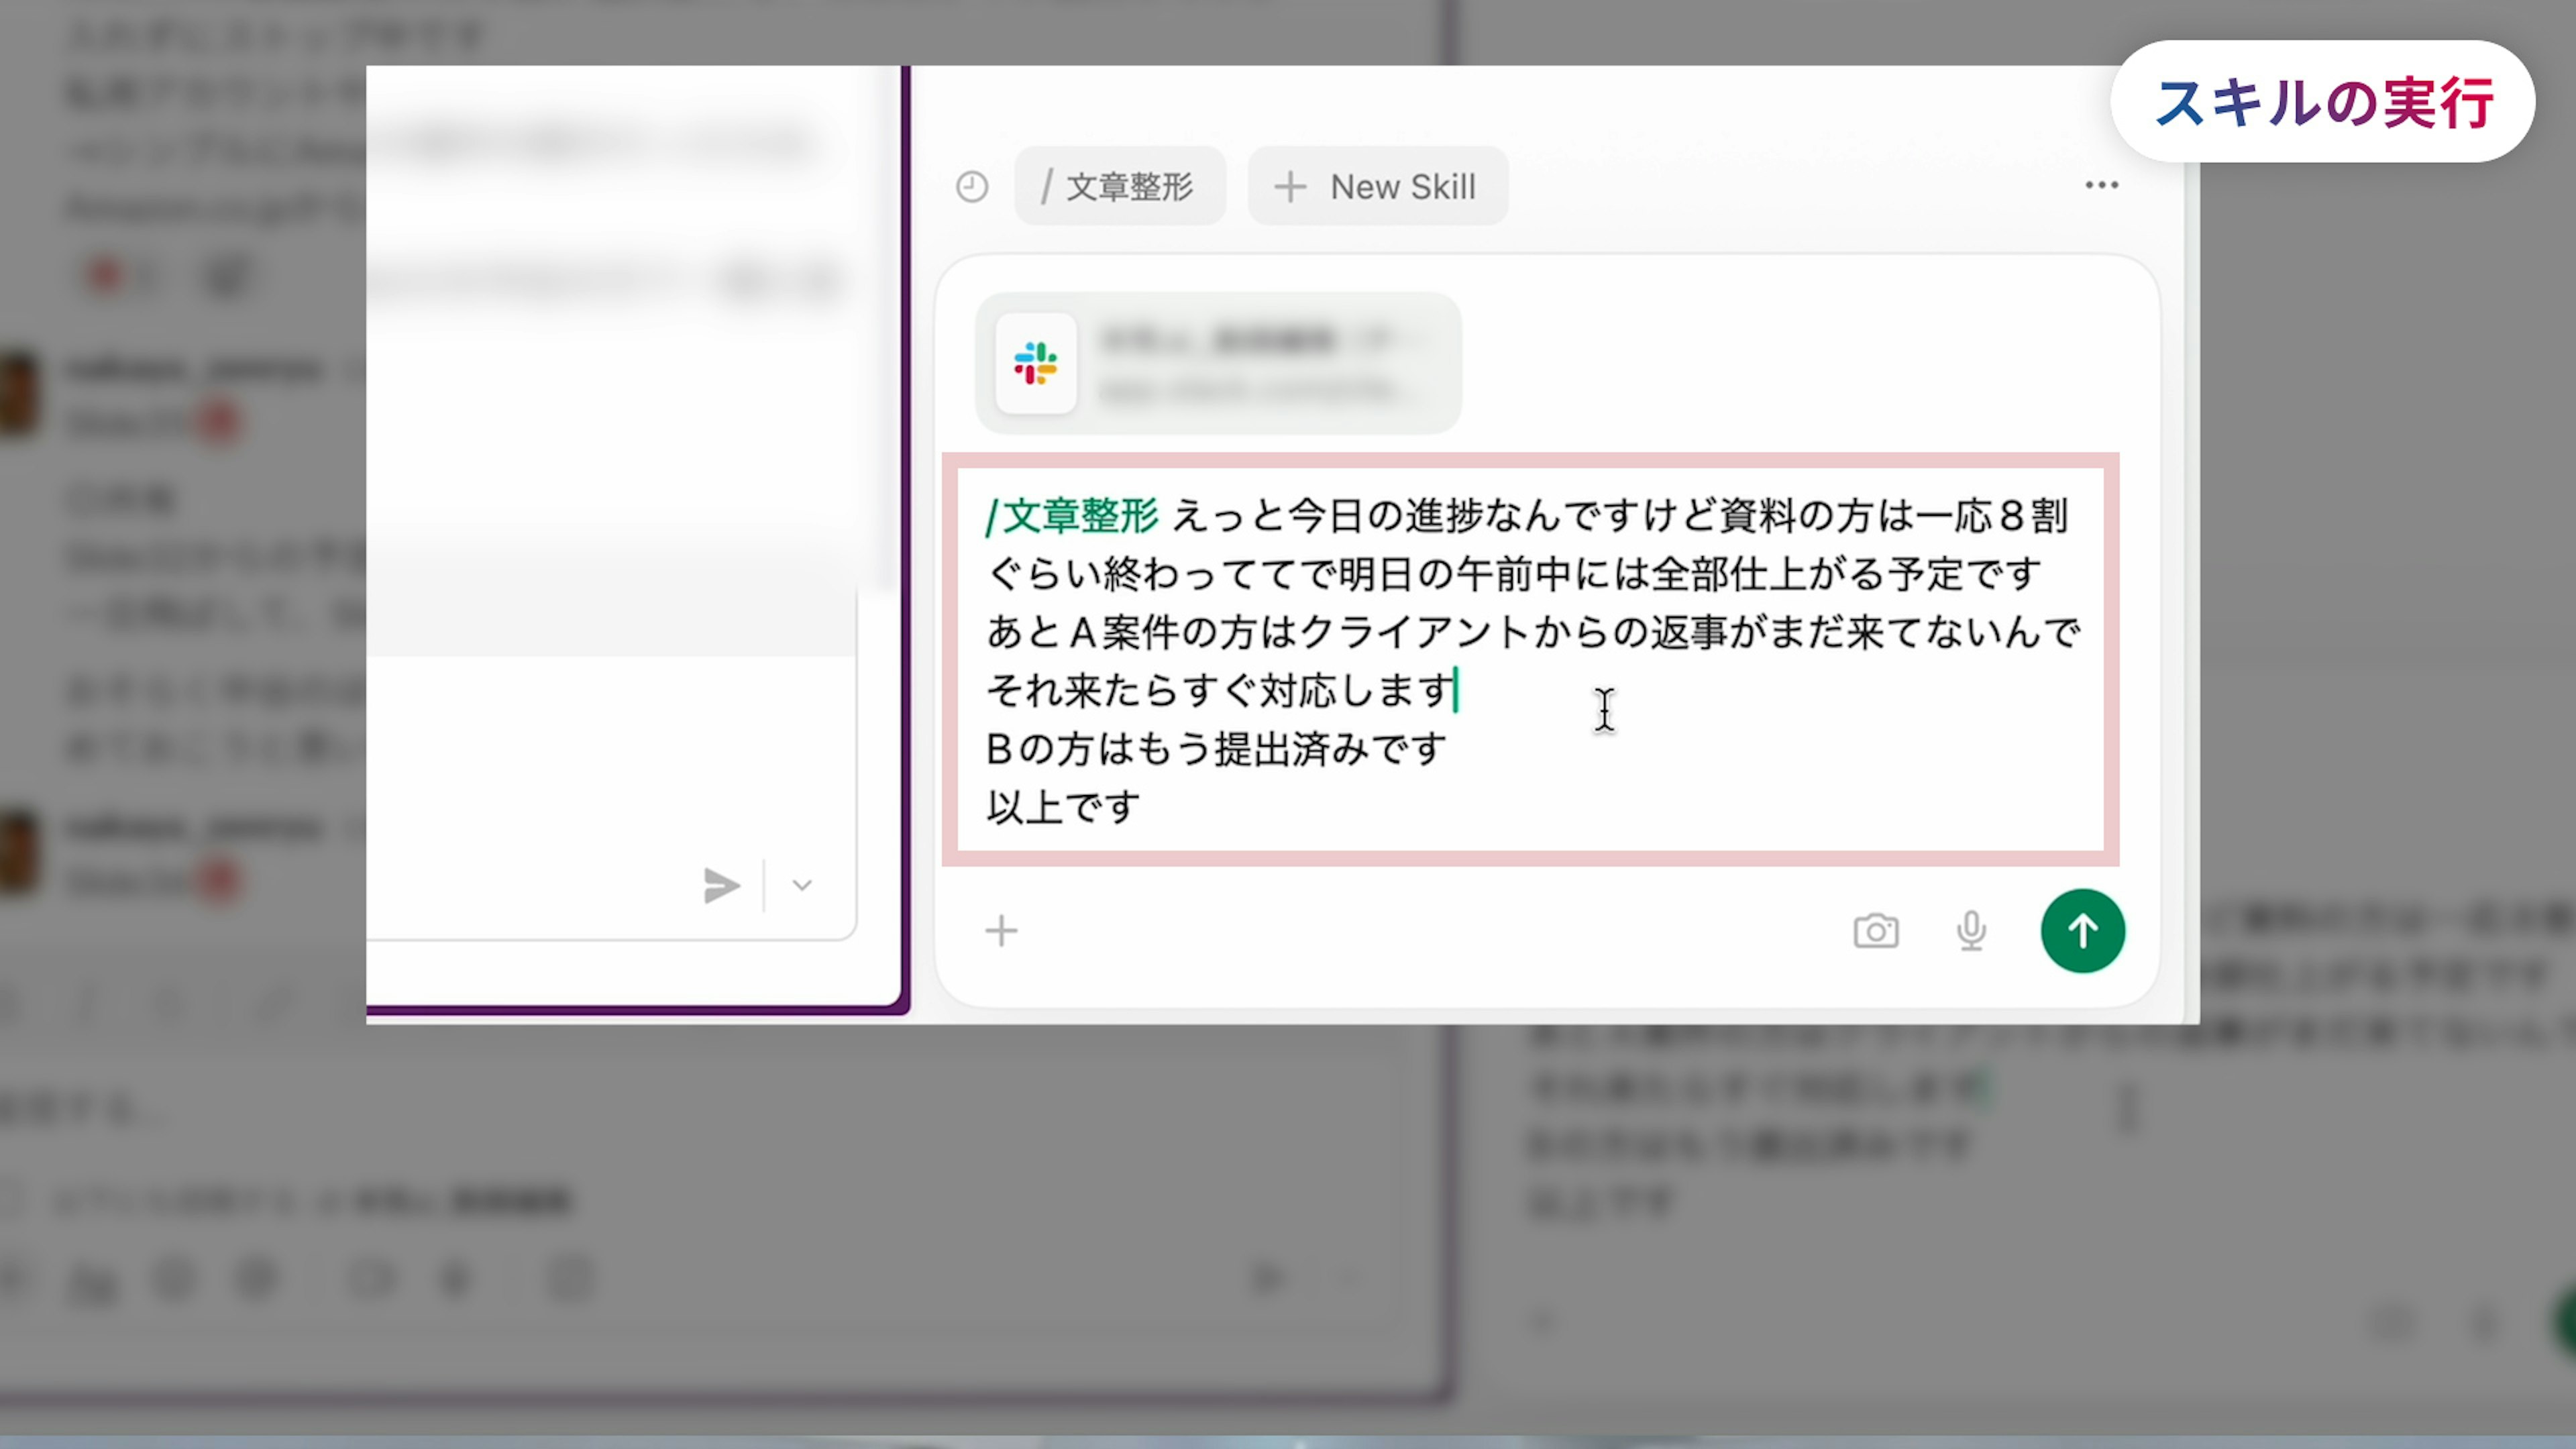Click the text line 以上です
The height and width of the screenshot is (1449, 2576).
(x=1063, y=807)
